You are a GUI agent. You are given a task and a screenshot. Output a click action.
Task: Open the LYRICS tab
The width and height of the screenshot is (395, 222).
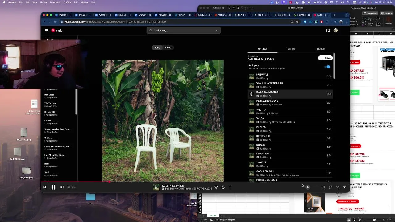(291, 49)
